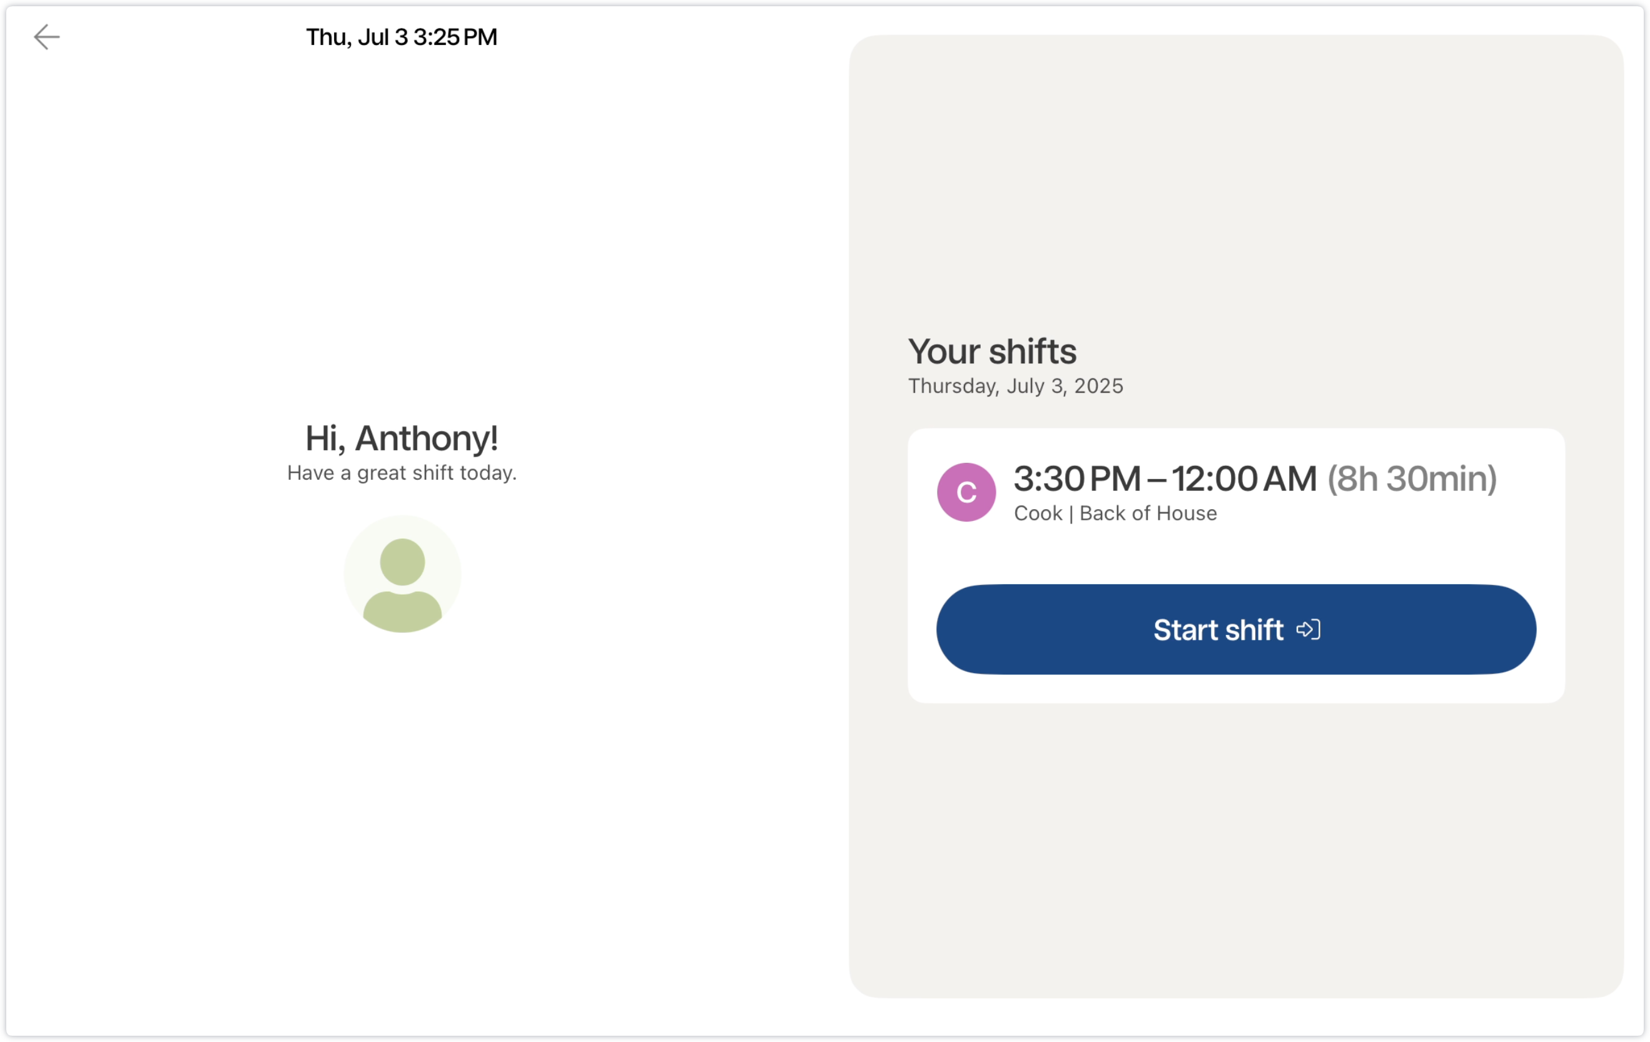Click the Hi, Anthony! greeting
This screenshot has width=1650, height=1042.
[x=401, y=438]
